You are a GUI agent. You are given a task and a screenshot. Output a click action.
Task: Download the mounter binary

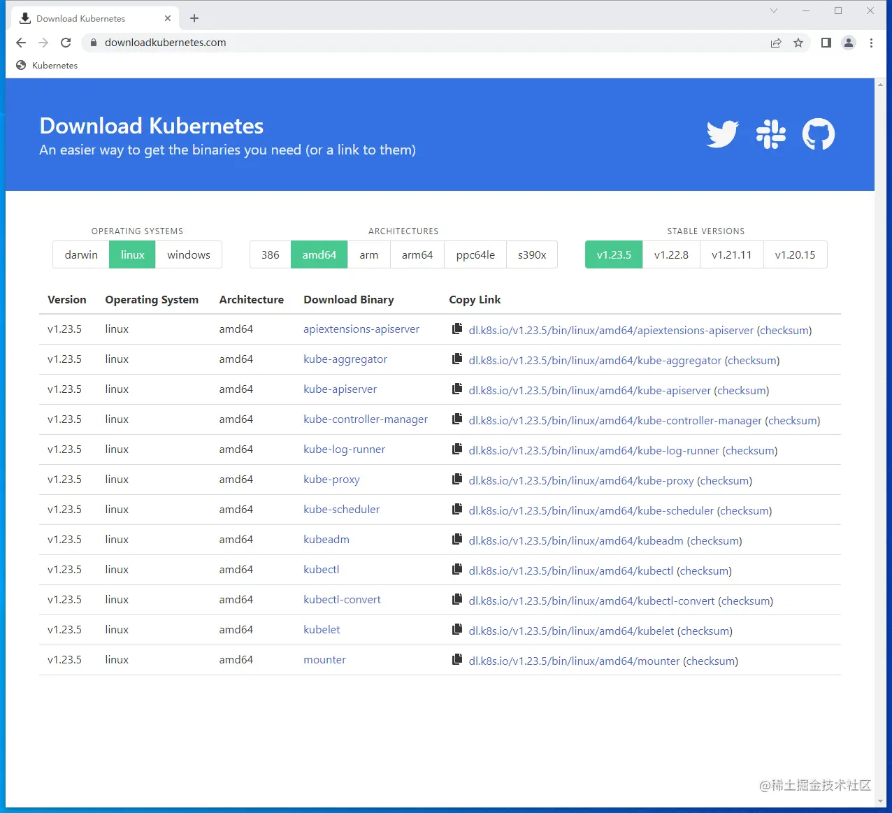click(x=324, y=659)
